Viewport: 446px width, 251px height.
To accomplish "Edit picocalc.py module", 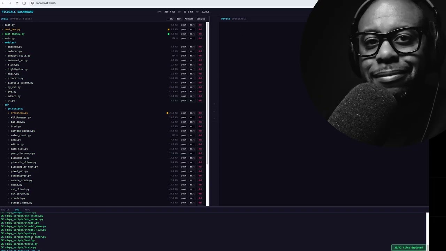I will [x=192, y=78].
